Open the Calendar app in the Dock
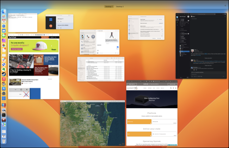 click(x=4, y=21)
